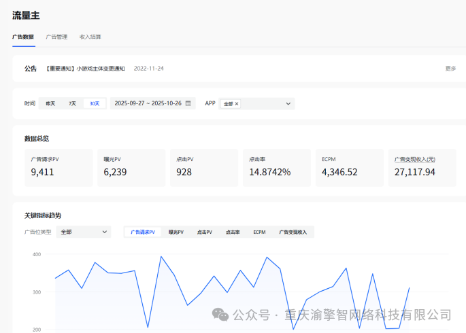Show the ECPM trend chart
The width and height of the screenshot is (466, 333).
click(x=259, y=232)
